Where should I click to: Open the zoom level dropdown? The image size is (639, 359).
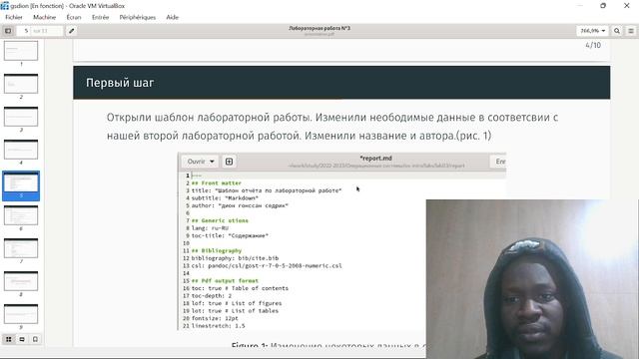tap(592, 31)
